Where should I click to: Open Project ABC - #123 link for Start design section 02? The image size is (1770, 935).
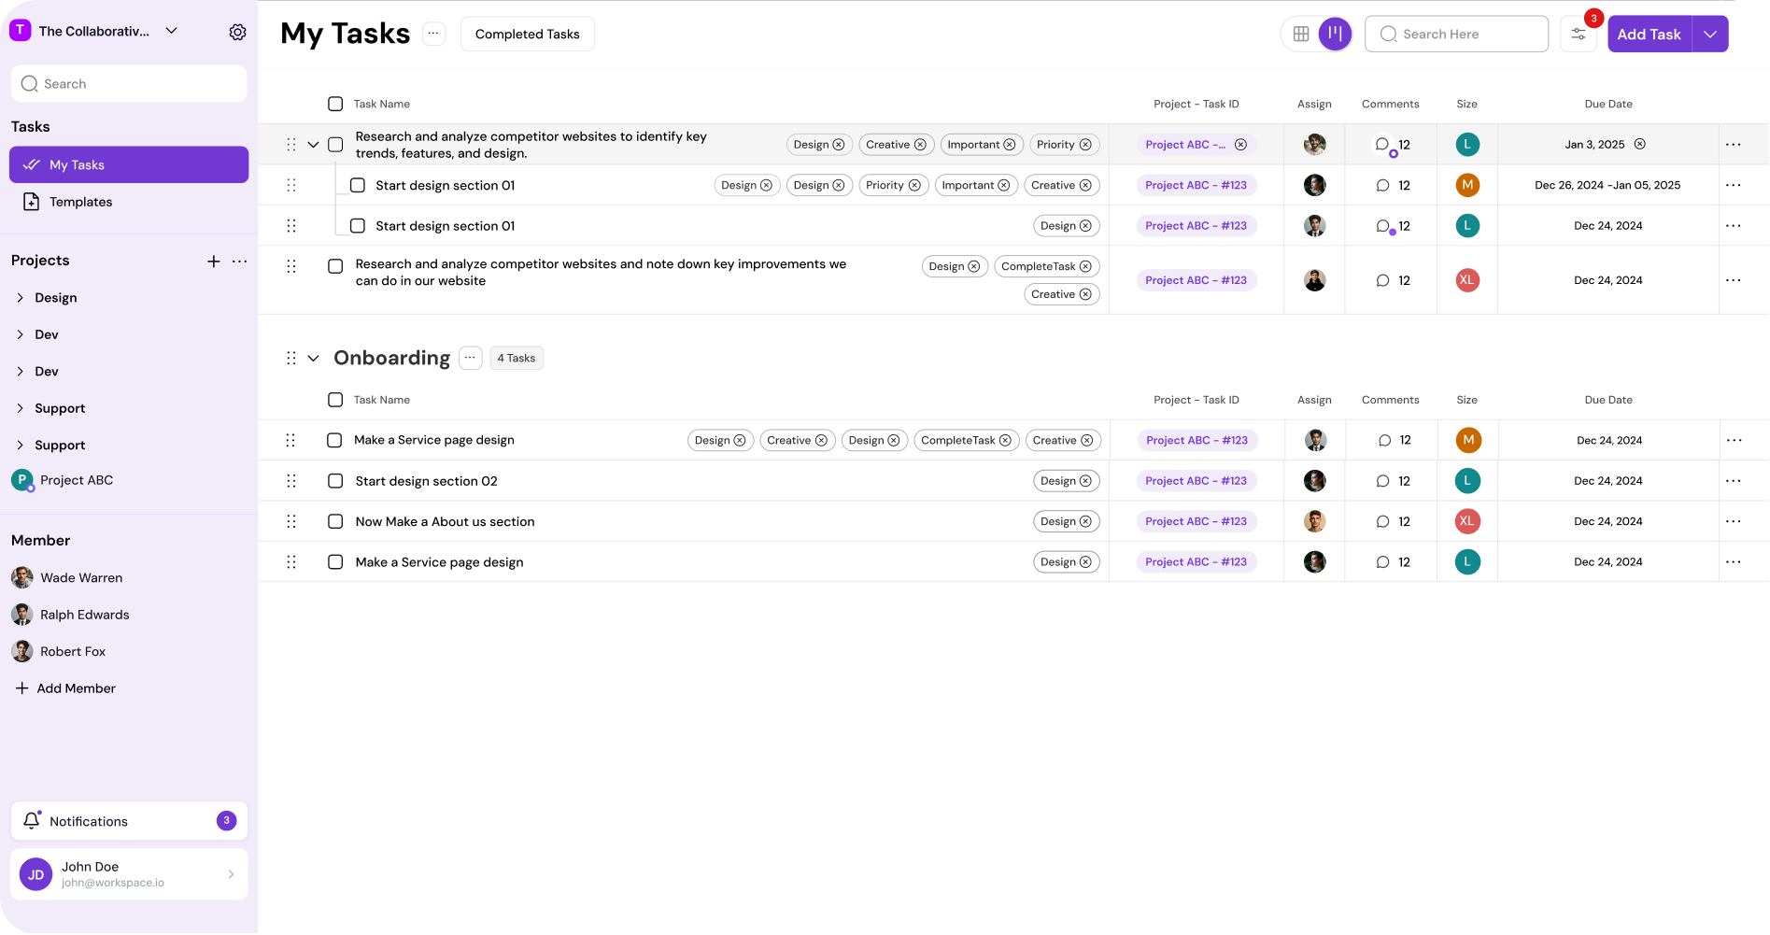coord(1196,481)
